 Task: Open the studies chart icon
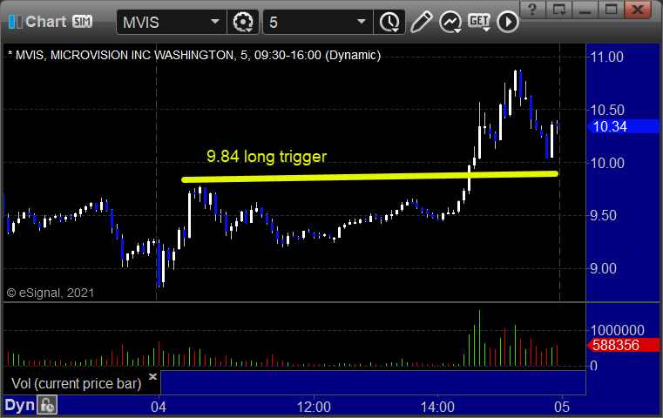pyautogui.click(x=450, y=22)
